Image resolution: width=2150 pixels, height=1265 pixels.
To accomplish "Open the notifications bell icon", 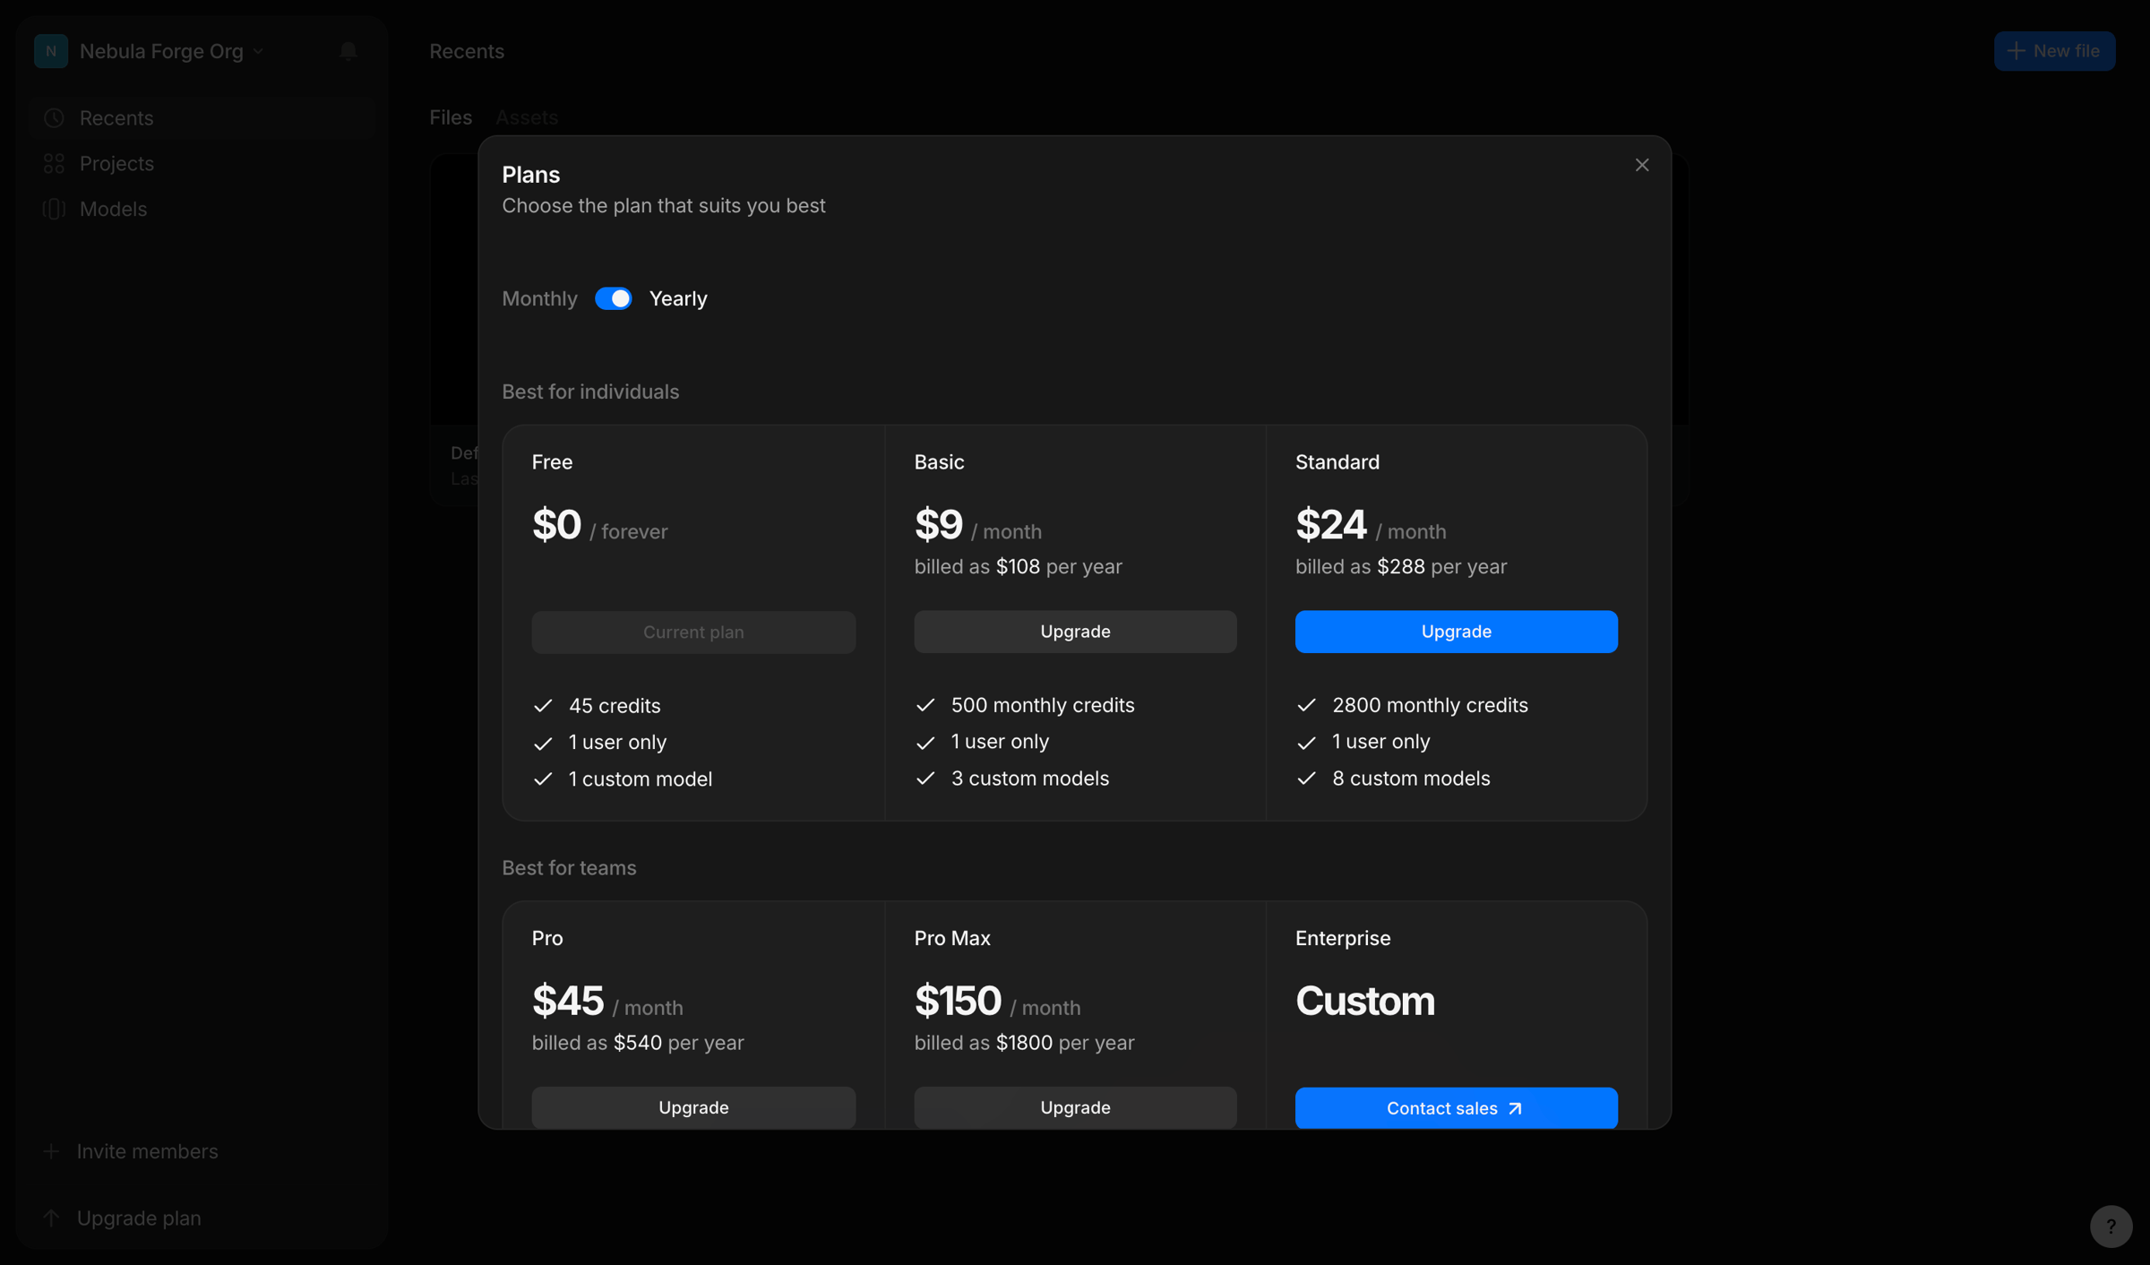I will click(x=348, y=51).
